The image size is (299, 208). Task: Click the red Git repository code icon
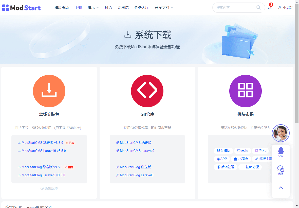147,91
